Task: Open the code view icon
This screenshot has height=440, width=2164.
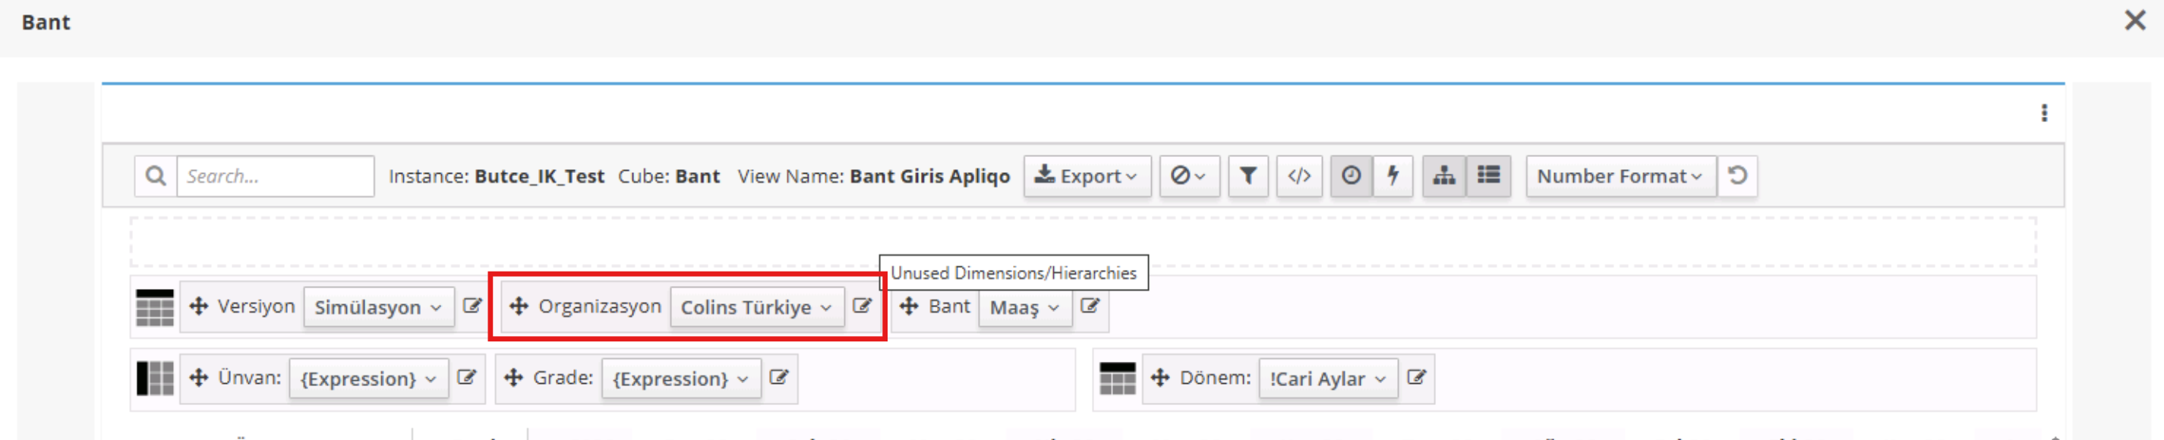Action: point(1298,175)
